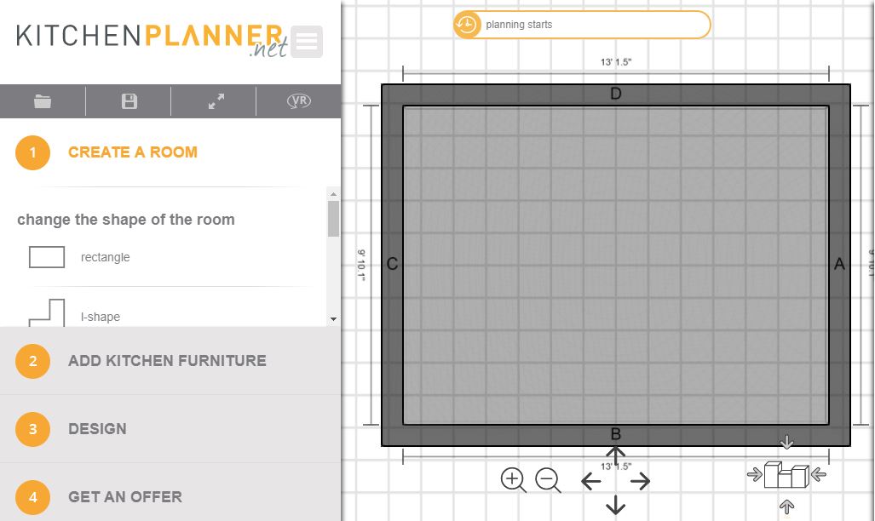875x521 pixels.
Task: Expand the Design step
Action: point(97,429)
